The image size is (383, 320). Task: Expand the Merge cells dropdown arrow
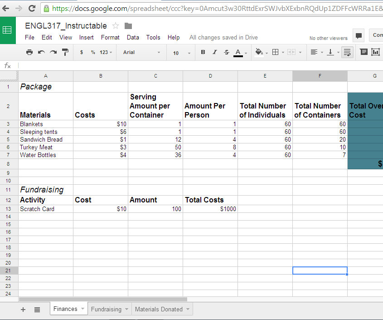(x=300, y=52)
